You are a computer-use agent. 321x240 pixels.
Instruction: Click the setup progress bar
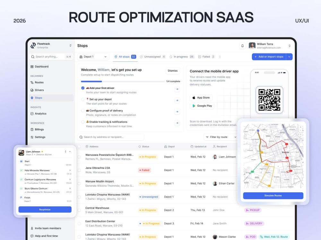point(123,81)
